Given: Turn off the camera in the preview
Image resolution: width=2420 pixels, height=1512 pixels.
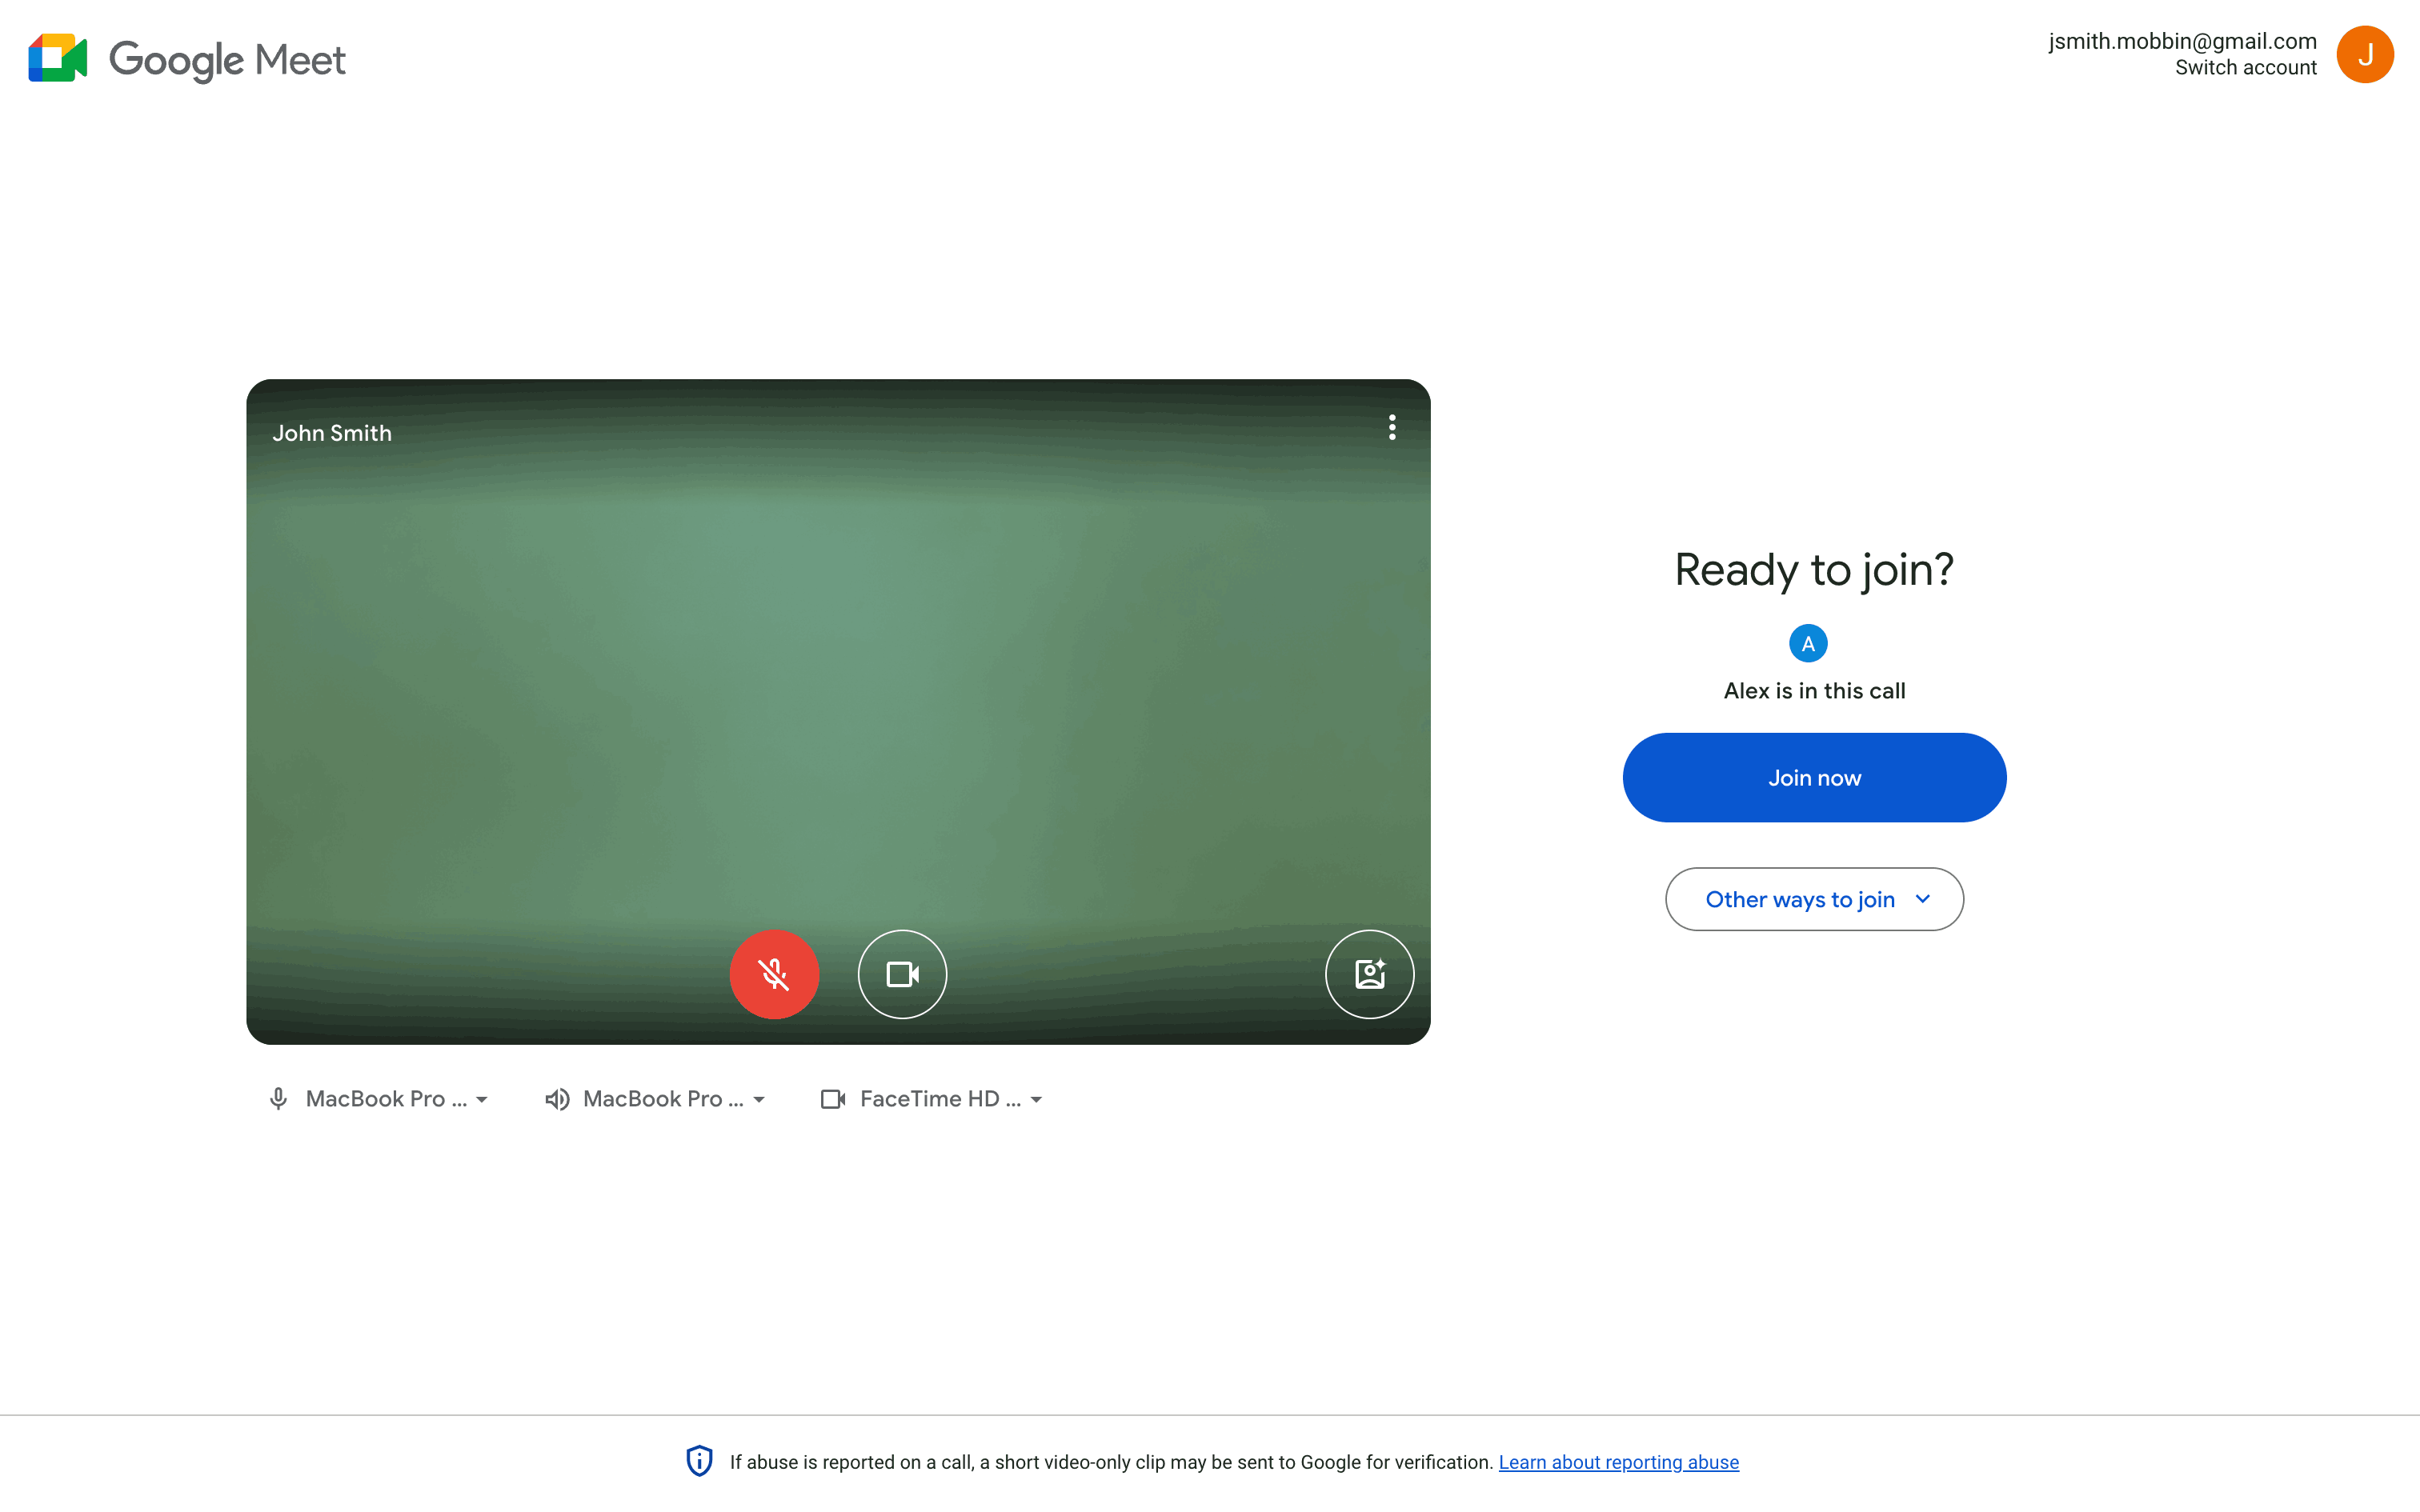Looking at the screenshot, I should pos(902,974).
